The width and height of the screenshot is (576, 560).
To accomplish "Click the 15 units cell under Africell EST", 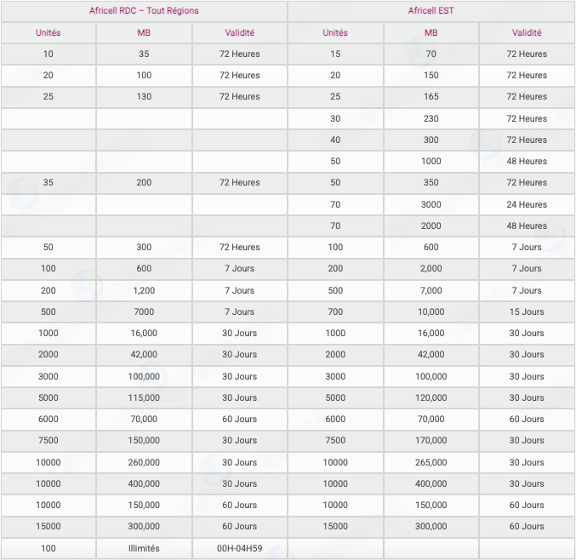I will coord(335,54).
